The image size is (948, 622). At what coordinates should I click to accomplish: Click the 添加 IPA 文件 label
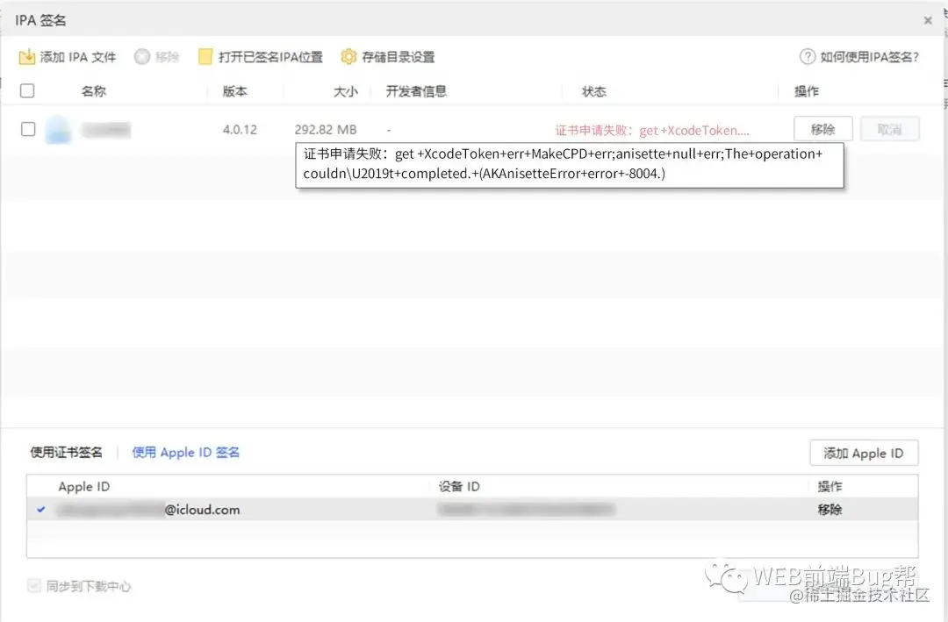coord(78,57)
